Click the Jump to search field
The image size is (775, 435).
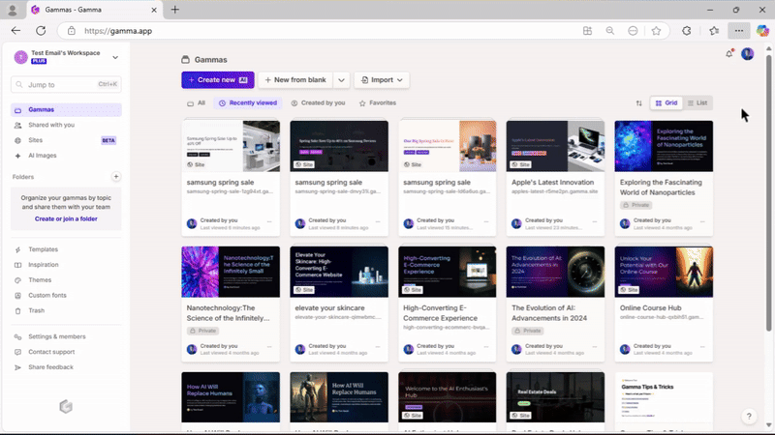[x=66, y=85]
